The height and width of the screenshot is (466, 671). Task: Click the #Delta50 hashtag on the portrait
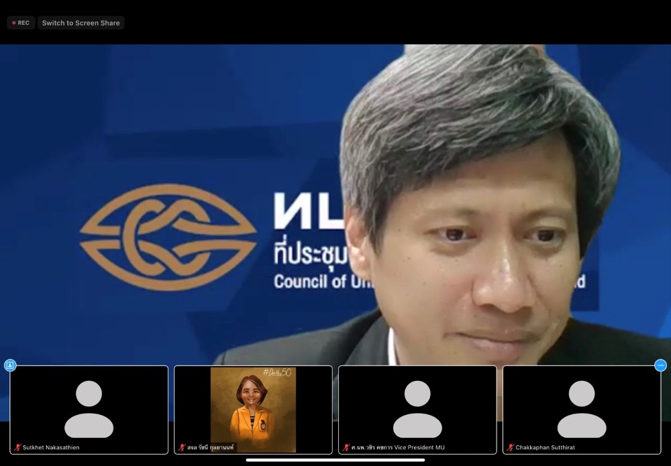click(276, 373)
